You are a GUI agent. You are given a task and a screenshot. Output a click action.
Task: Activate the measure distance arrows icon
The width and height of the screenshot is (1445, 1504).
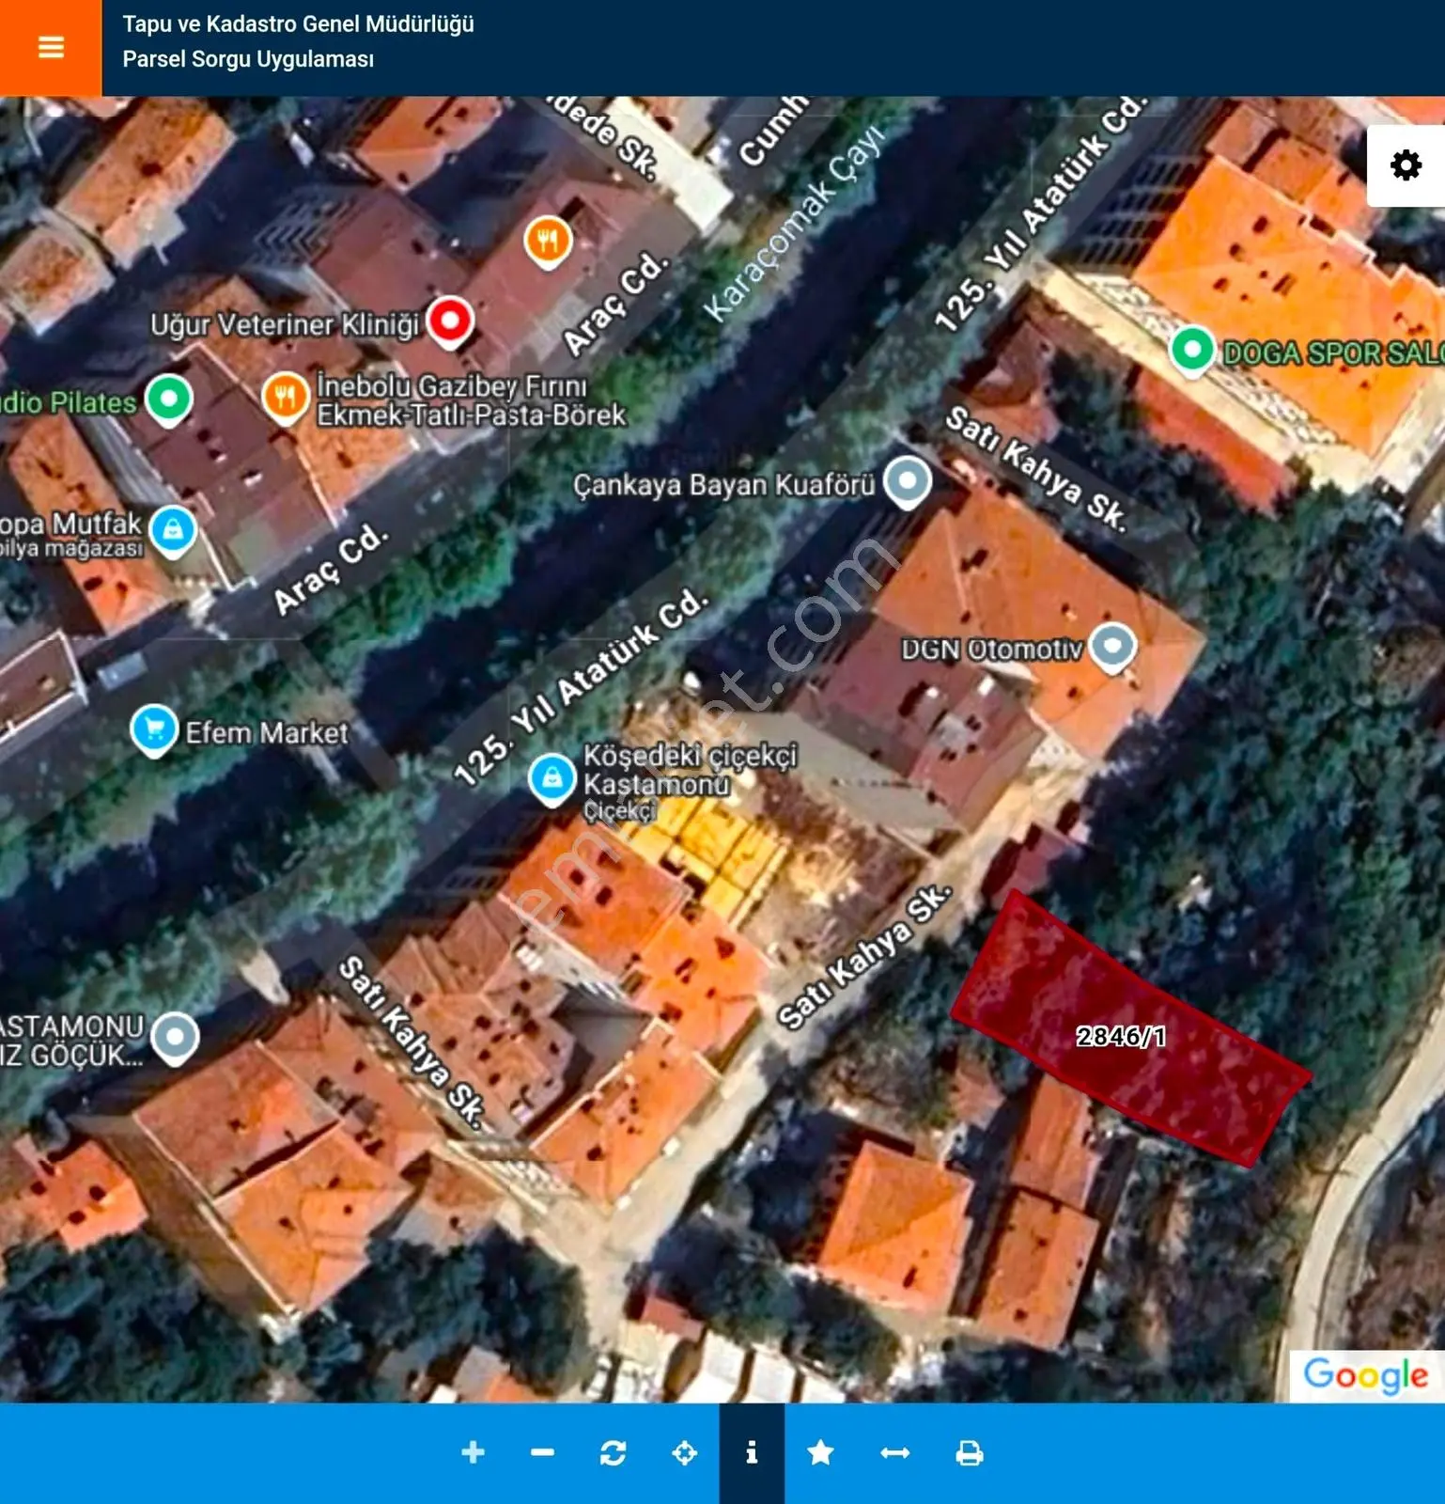[x=894, y=1453]
